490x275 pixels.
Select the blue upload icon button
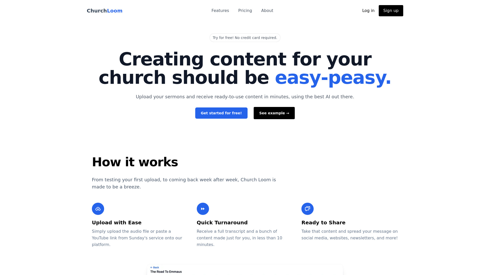click(x=98, y=209)
